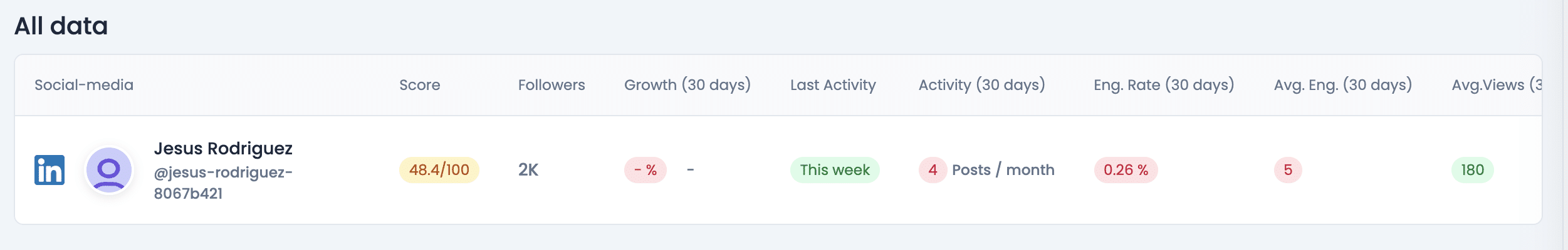The width and height of the screenshot is (1568, 250).
Task: Click the 4 posts per month badge
Action: 933,170
